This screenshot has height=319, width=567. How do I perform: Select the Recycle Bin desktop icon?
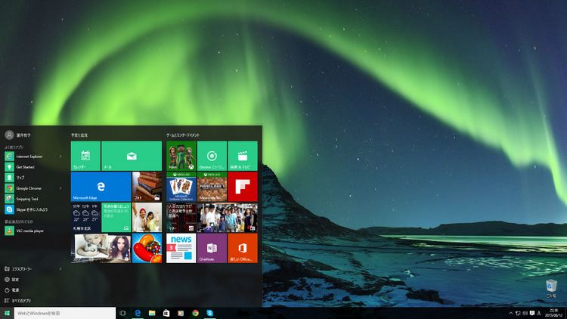[551, 289]
